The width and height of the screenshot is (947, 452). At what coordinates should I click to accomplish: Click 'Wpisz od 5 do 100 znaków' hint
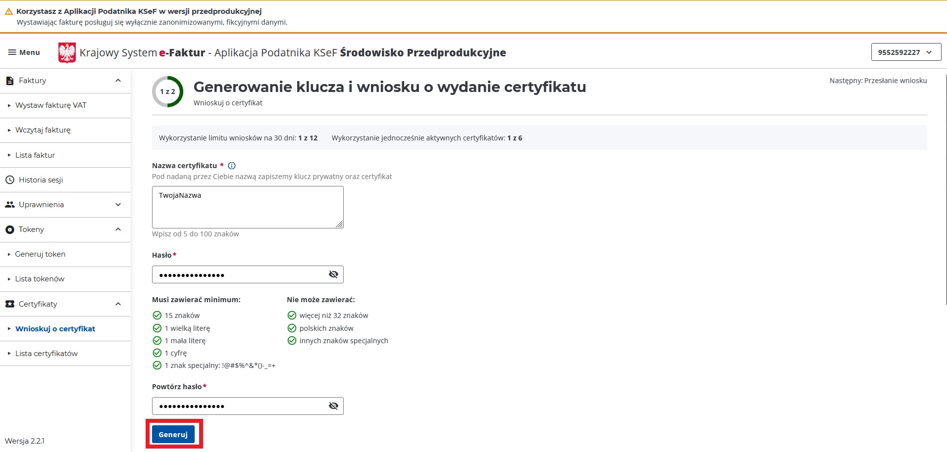(x=196, y=234)
